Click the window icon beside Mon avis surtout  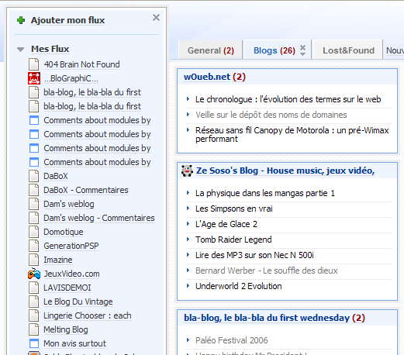pyautogui.click(x=34, y=343)
